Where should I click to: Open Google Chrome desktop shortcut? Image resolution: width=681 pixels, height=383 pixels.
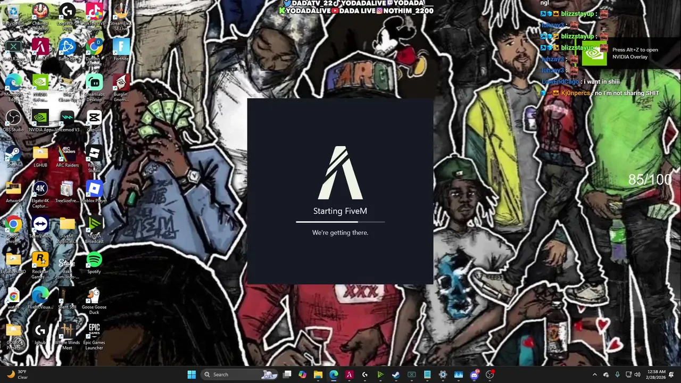(13, 230)
